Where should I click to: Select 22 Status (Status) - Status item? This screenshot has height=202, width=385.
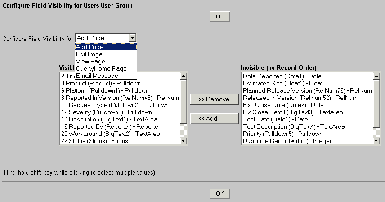[94, 141]
